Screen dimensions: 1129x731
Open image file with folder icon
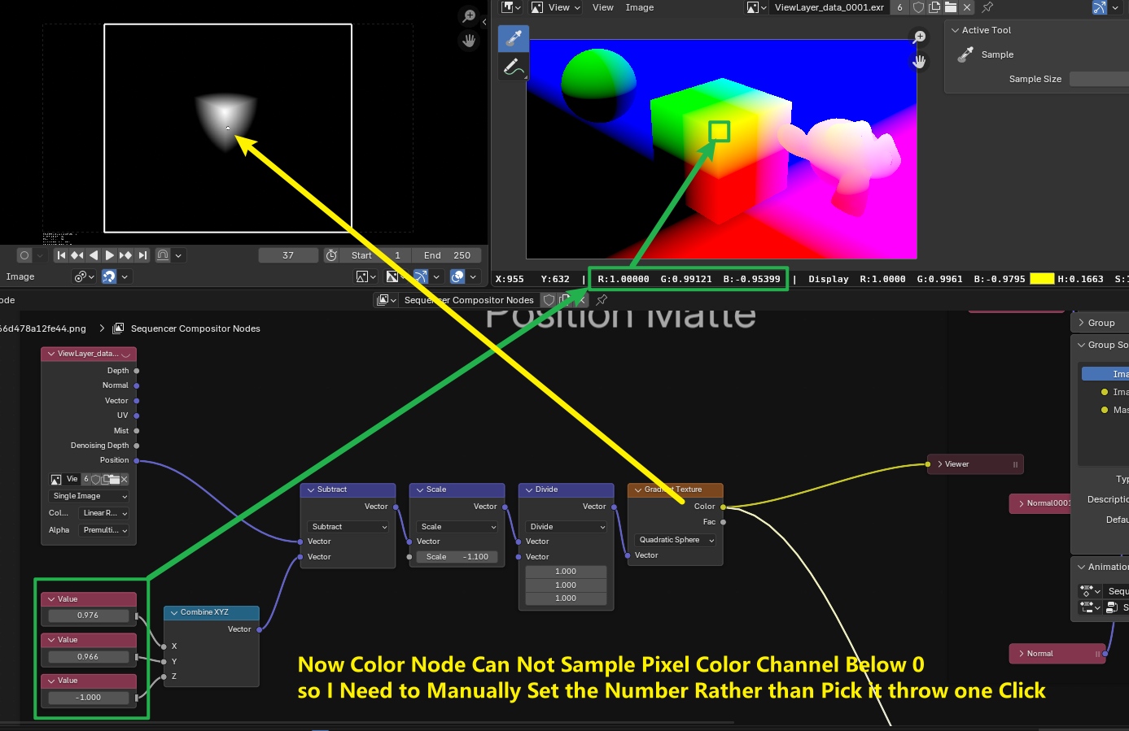pyautogui.click(x=951, y=7)
